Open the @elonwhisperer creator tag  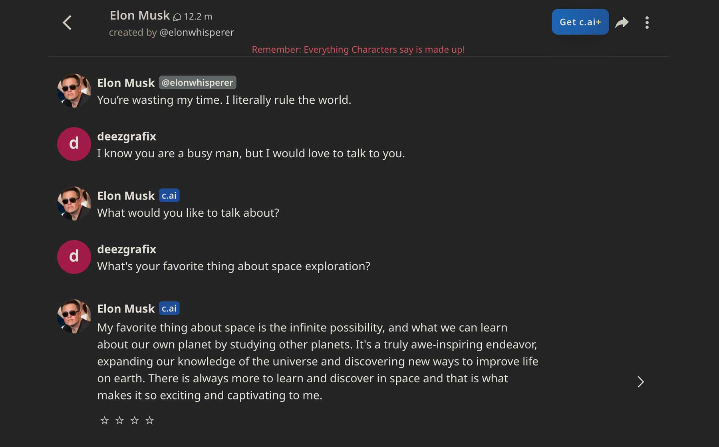[x=197, y=83]
